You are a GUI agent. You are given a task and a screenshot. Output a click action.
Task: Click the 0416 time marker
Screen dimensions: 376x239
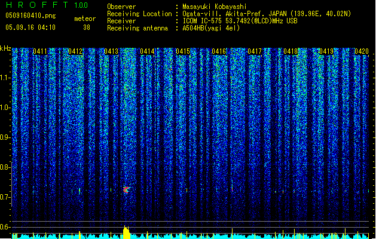[219, 51]
